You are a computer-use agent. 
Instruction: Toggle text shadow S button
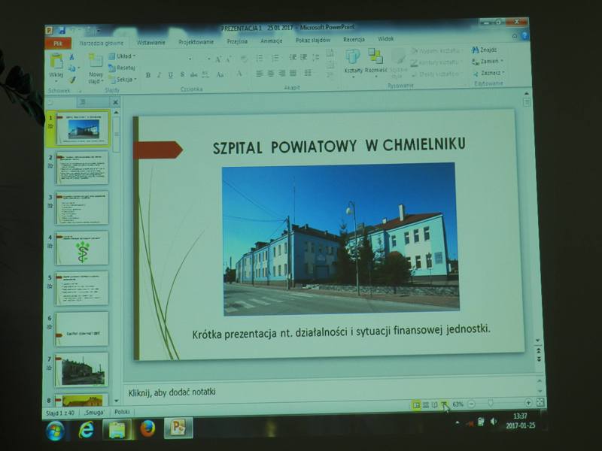(182, 74)
